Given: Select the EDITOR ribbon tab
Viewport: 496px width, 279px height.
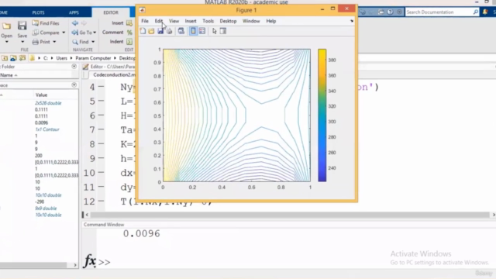Looking at the screenshot, I should pyautogui.click(x=111, y=12).
